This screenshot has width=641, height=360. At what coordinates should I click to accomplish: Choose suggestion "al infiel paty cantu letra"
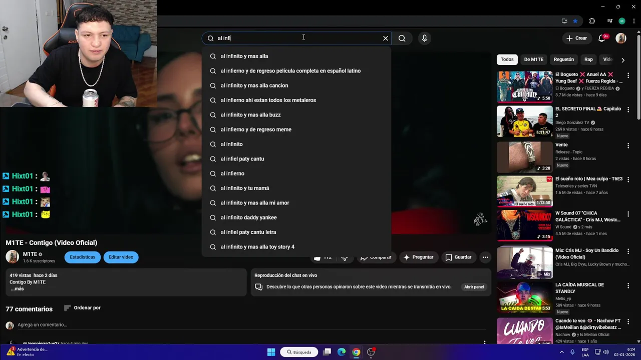tap(296, 232)
